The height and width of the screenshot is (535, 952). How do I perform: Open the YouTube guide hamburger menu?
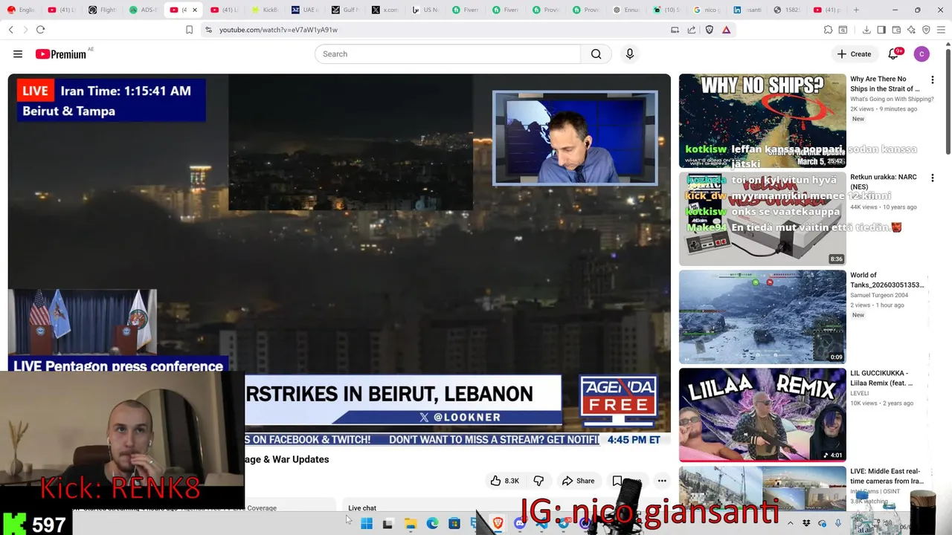pyautogui.click(x=18, y=54)
